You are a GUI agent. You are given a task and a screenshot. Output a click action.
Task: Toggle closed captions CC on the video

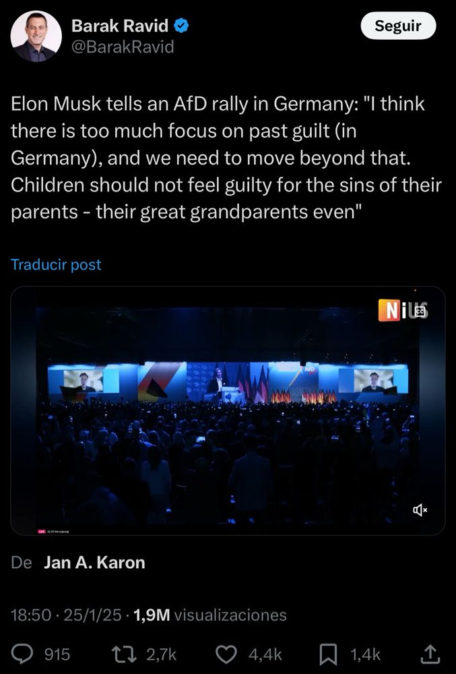tap(420, 313)
